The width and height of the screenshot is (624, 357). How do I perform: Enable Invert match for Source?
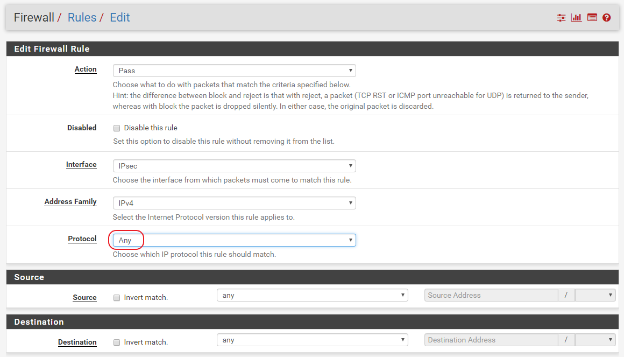[x=117, y=298]
